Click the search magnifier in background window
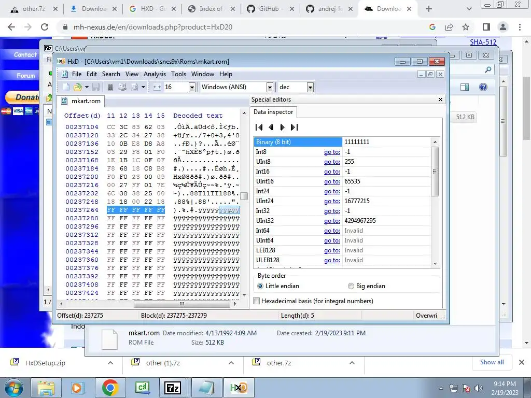Screen dimensions: 531x398 tap(488, 70)
